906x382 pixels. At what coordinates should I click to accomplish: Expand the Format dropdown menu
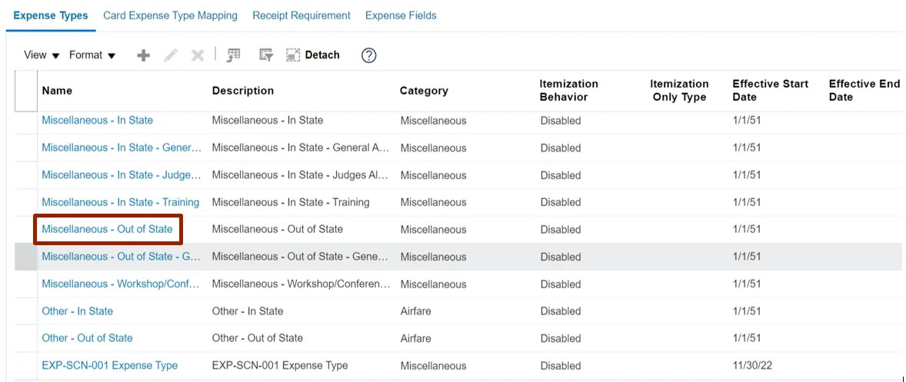[x=92, y=55]
